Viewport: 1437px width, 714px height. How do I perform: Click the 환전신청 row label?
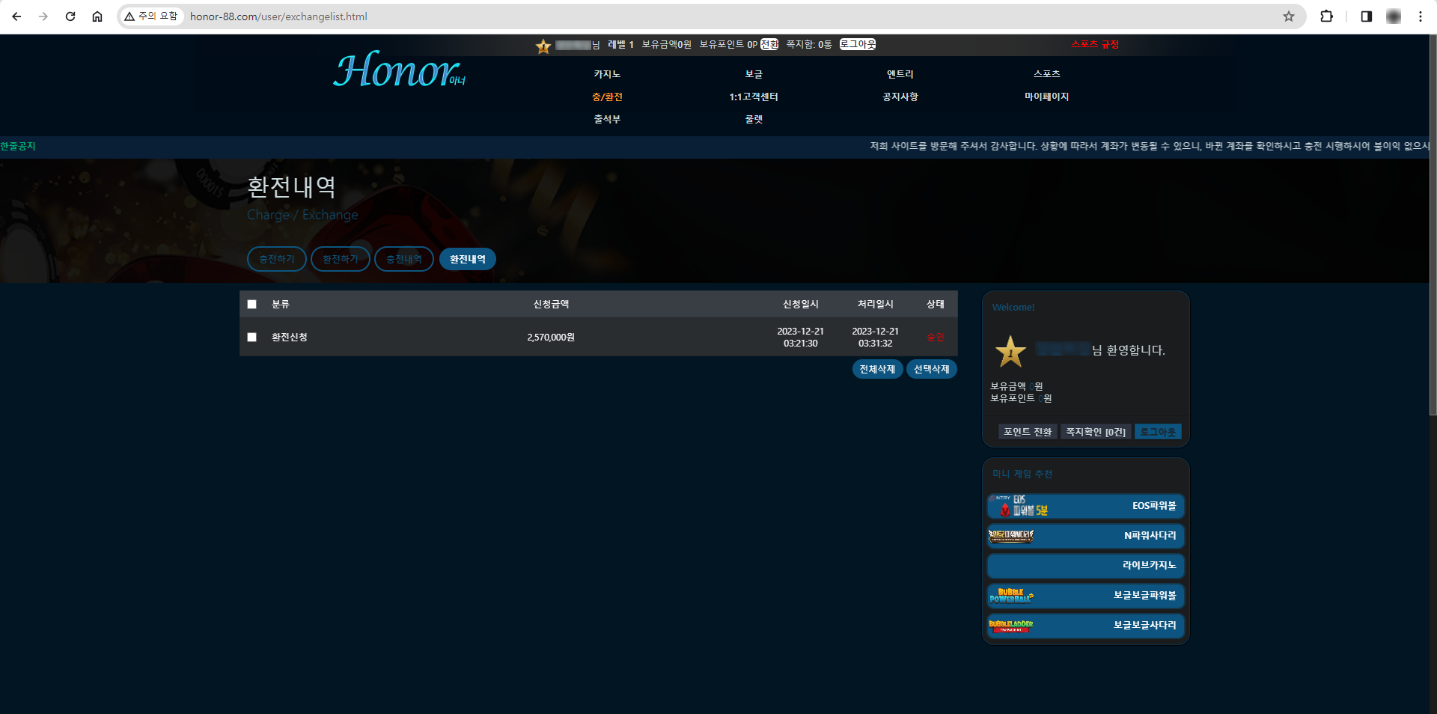pyautogui.click(x=290, y=338)
